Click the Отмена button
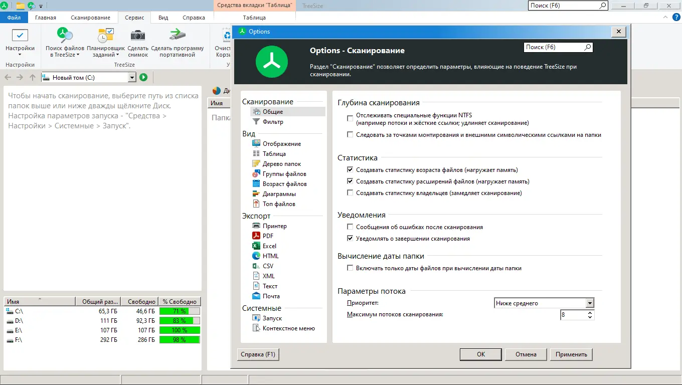The image size is (682, 385). (x=526, y=354)
